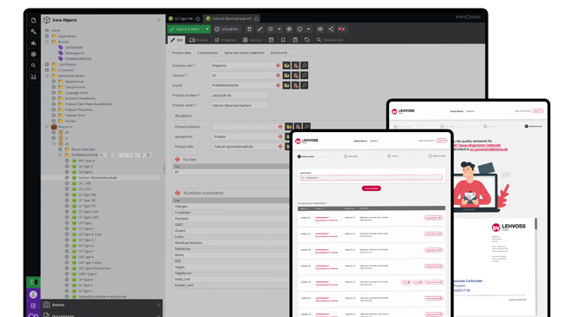Select the Allergen row in Nutrition statements
This screenshot has width=566, height=317.
point(231,207)
